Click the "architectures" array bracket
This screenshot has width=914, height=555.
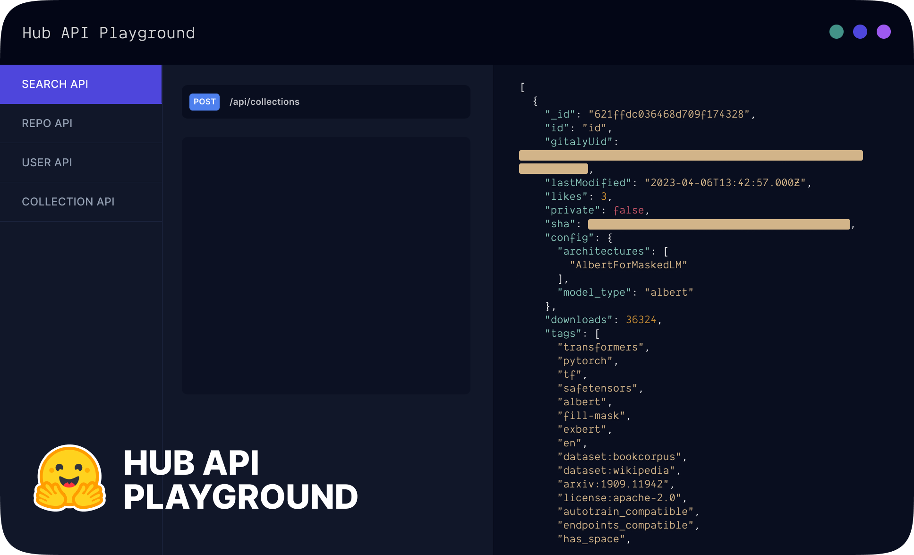666,251
